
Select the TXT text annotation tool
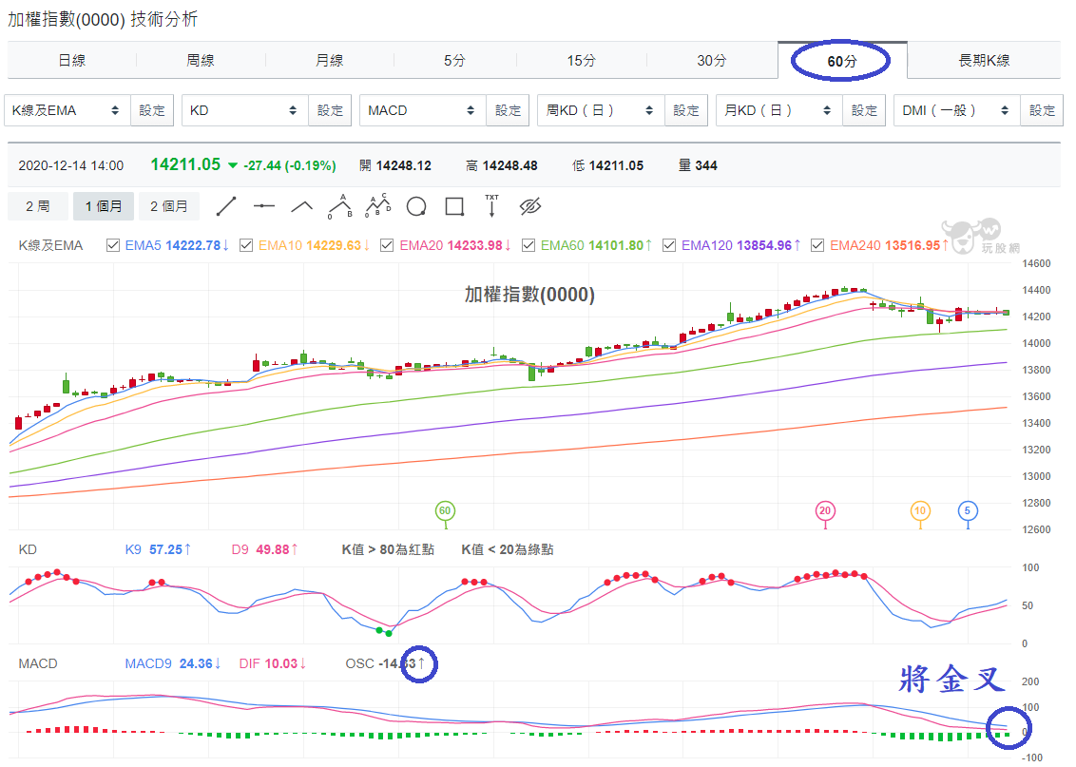click(x=492, y=206)
